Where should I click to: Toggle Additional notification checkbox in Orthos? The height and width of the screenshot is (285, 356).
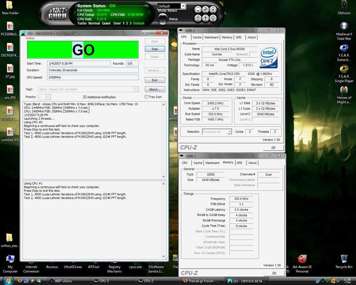click(x=85, y=97)
